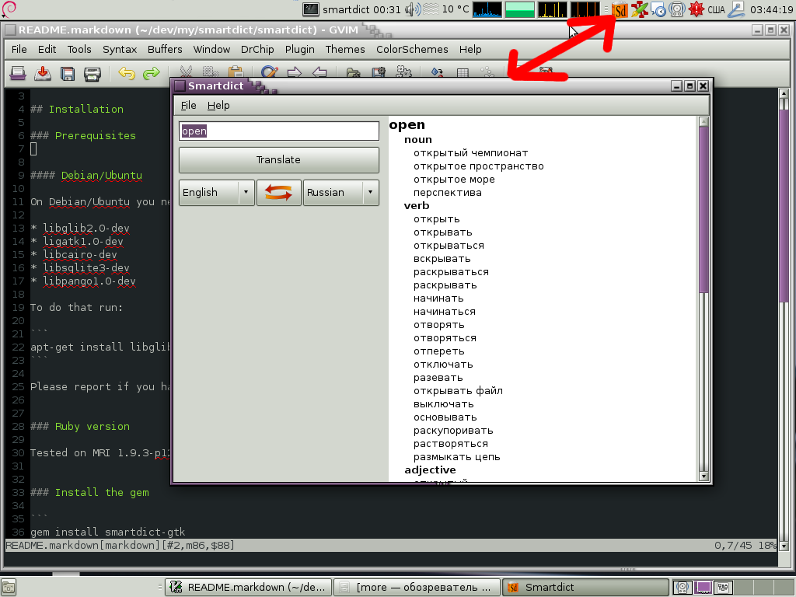Image resolution: width=796 pixels, height=597 pixels.
Task: Click the volume speaker icon in panel
Action: (x=413, y=9)
